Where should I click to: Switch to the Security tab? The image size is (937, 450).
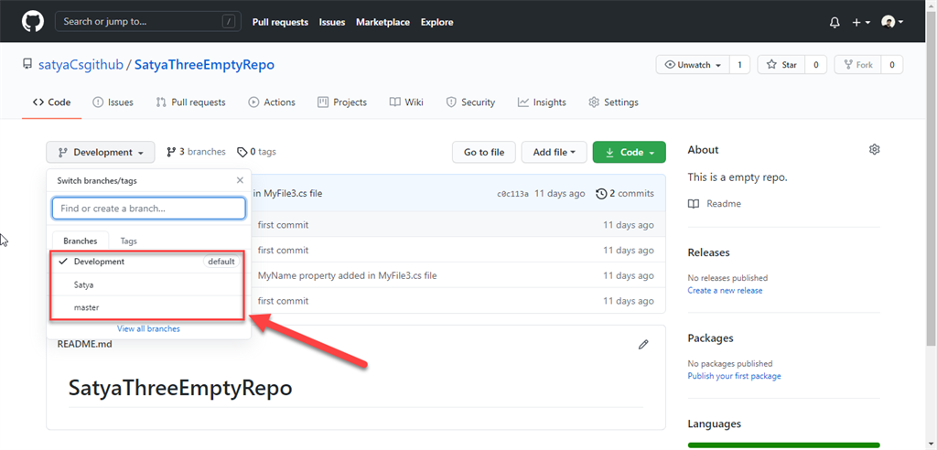point(471,102)
